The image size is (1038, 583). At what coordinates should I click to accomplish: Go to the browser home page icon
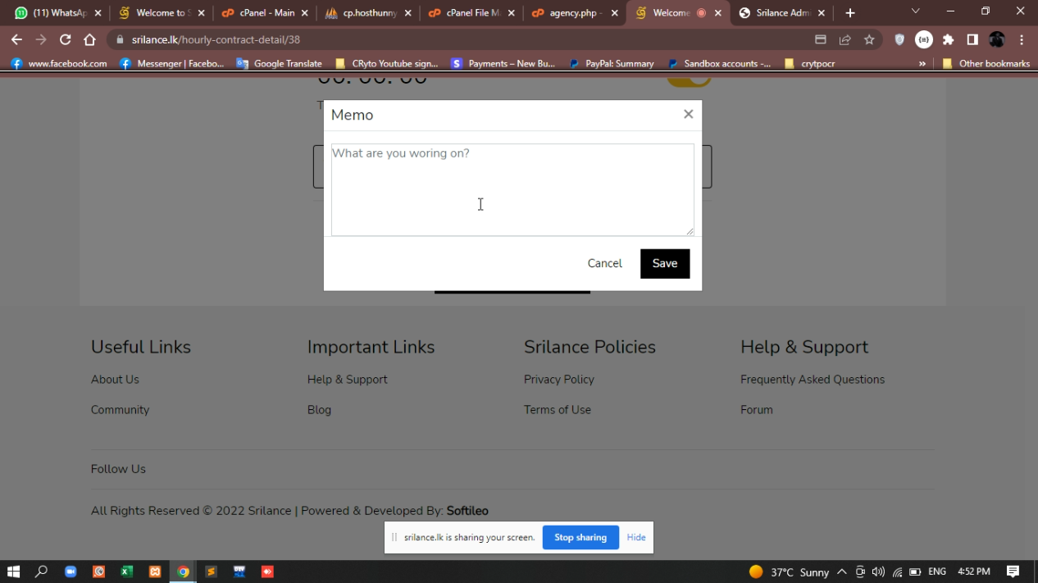[x=90, y=39]
